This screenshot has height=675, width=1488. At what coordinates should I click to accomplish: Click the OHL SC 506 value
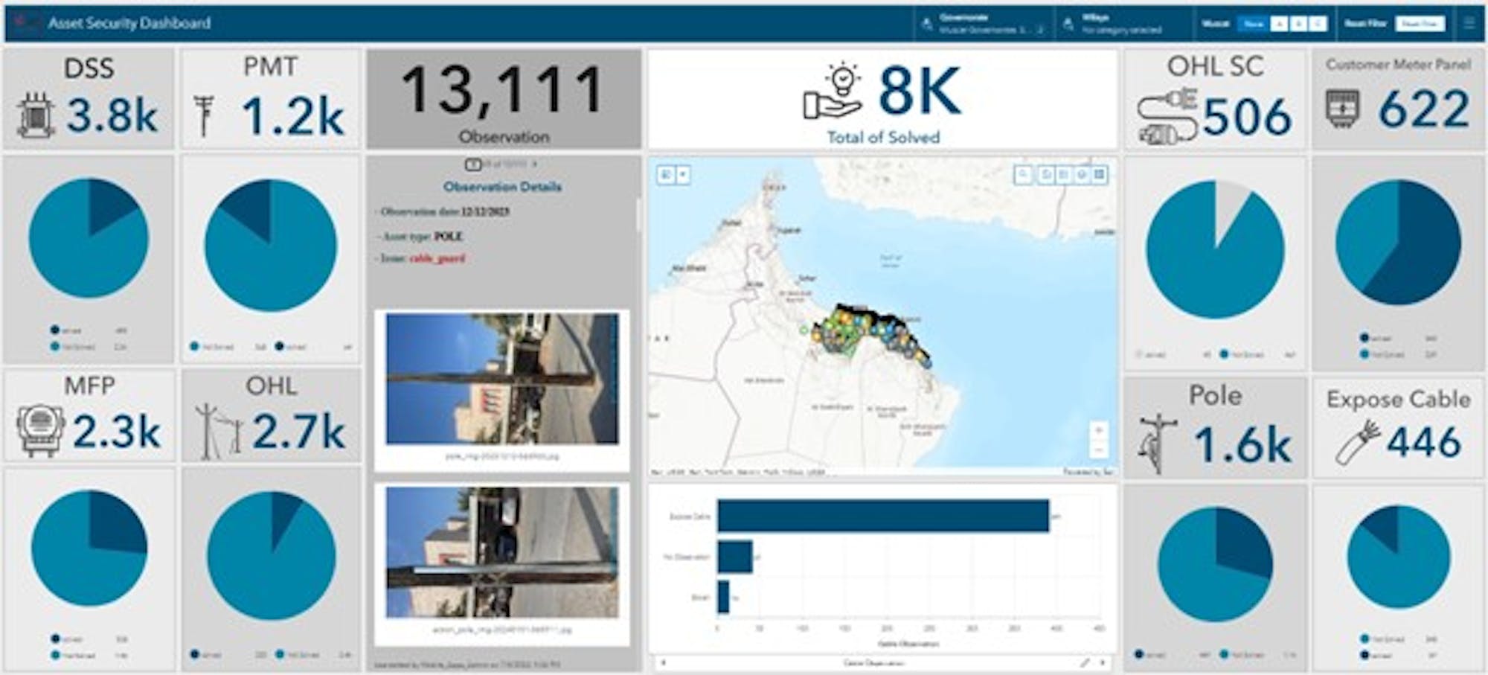tap(1247, 117)
